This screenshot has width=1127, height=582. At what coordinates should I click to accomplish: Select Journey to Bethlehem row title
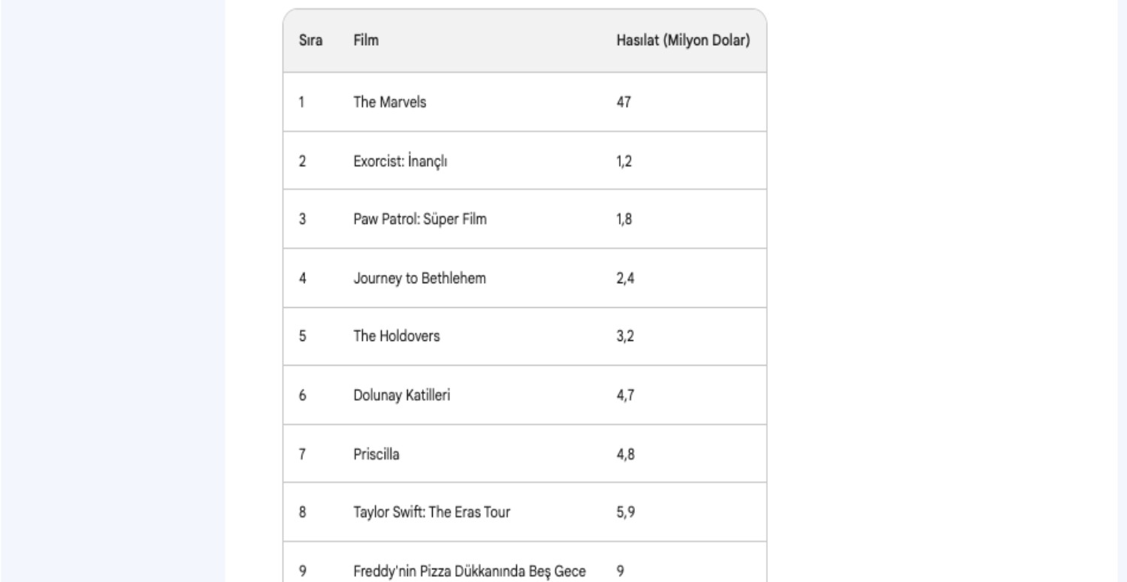420,278
